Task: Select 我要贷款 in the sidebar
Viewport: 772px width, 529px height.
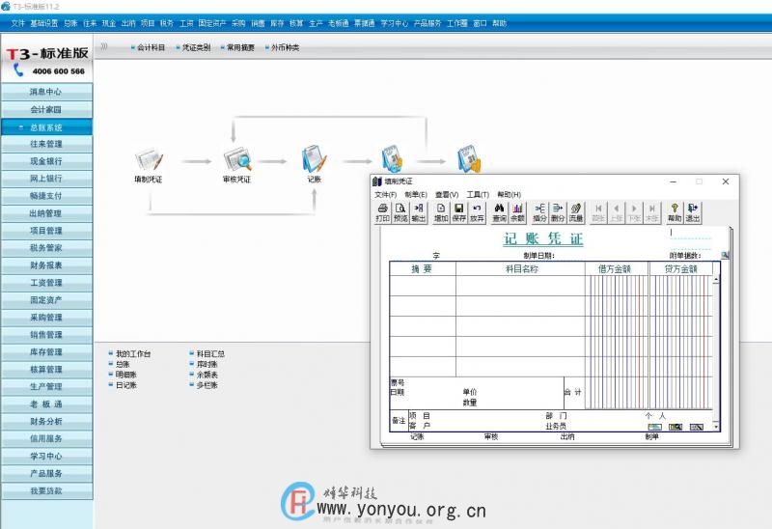Action: (46, 490)
